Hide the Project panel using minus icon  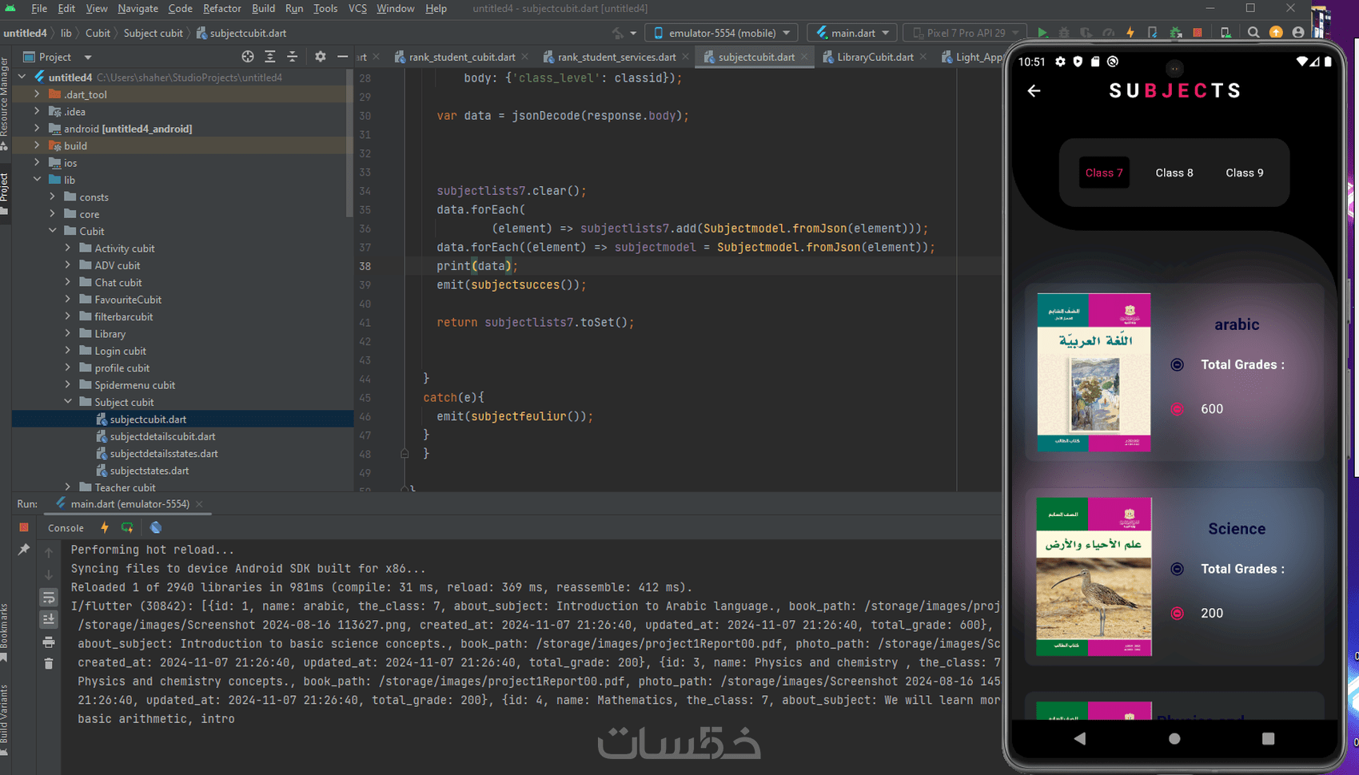pos(343,57)
